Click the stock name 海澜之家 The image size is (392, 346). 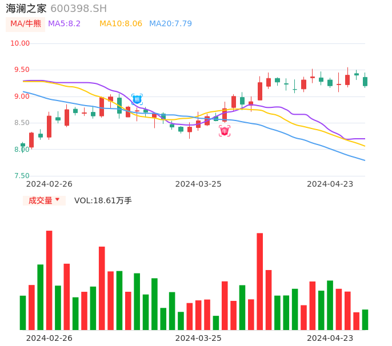(26, 9)
